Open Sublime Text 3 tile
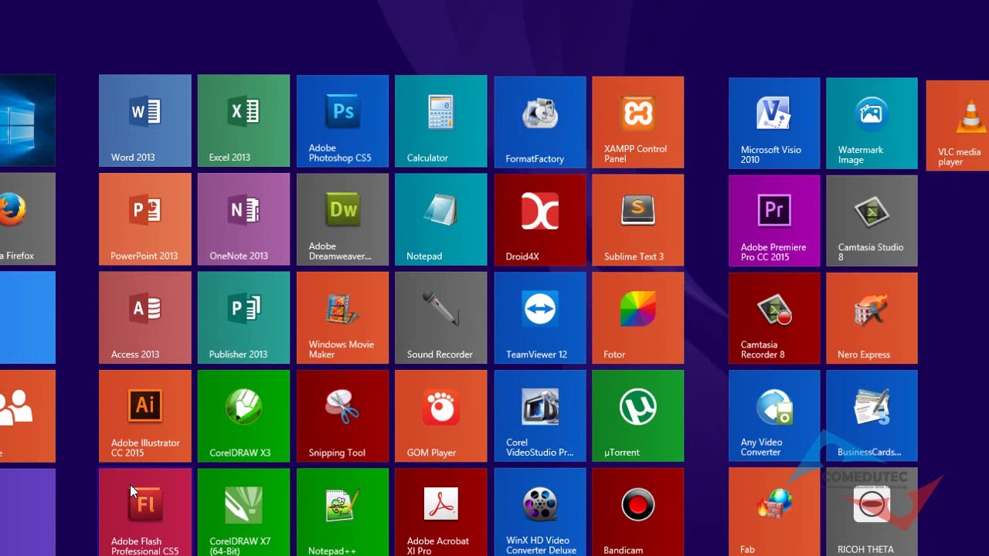The image size is (989, 556). [x=638, y=220]
